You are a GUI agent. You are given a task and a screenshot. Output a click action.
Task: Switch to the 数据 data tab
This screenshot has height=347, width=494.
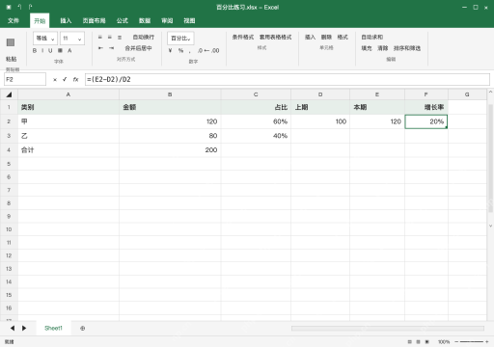(x=145, y=20)
